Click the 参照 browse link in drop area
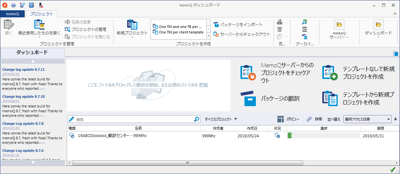The width and height of the screenshot is (400, 174). pos(203,85)
